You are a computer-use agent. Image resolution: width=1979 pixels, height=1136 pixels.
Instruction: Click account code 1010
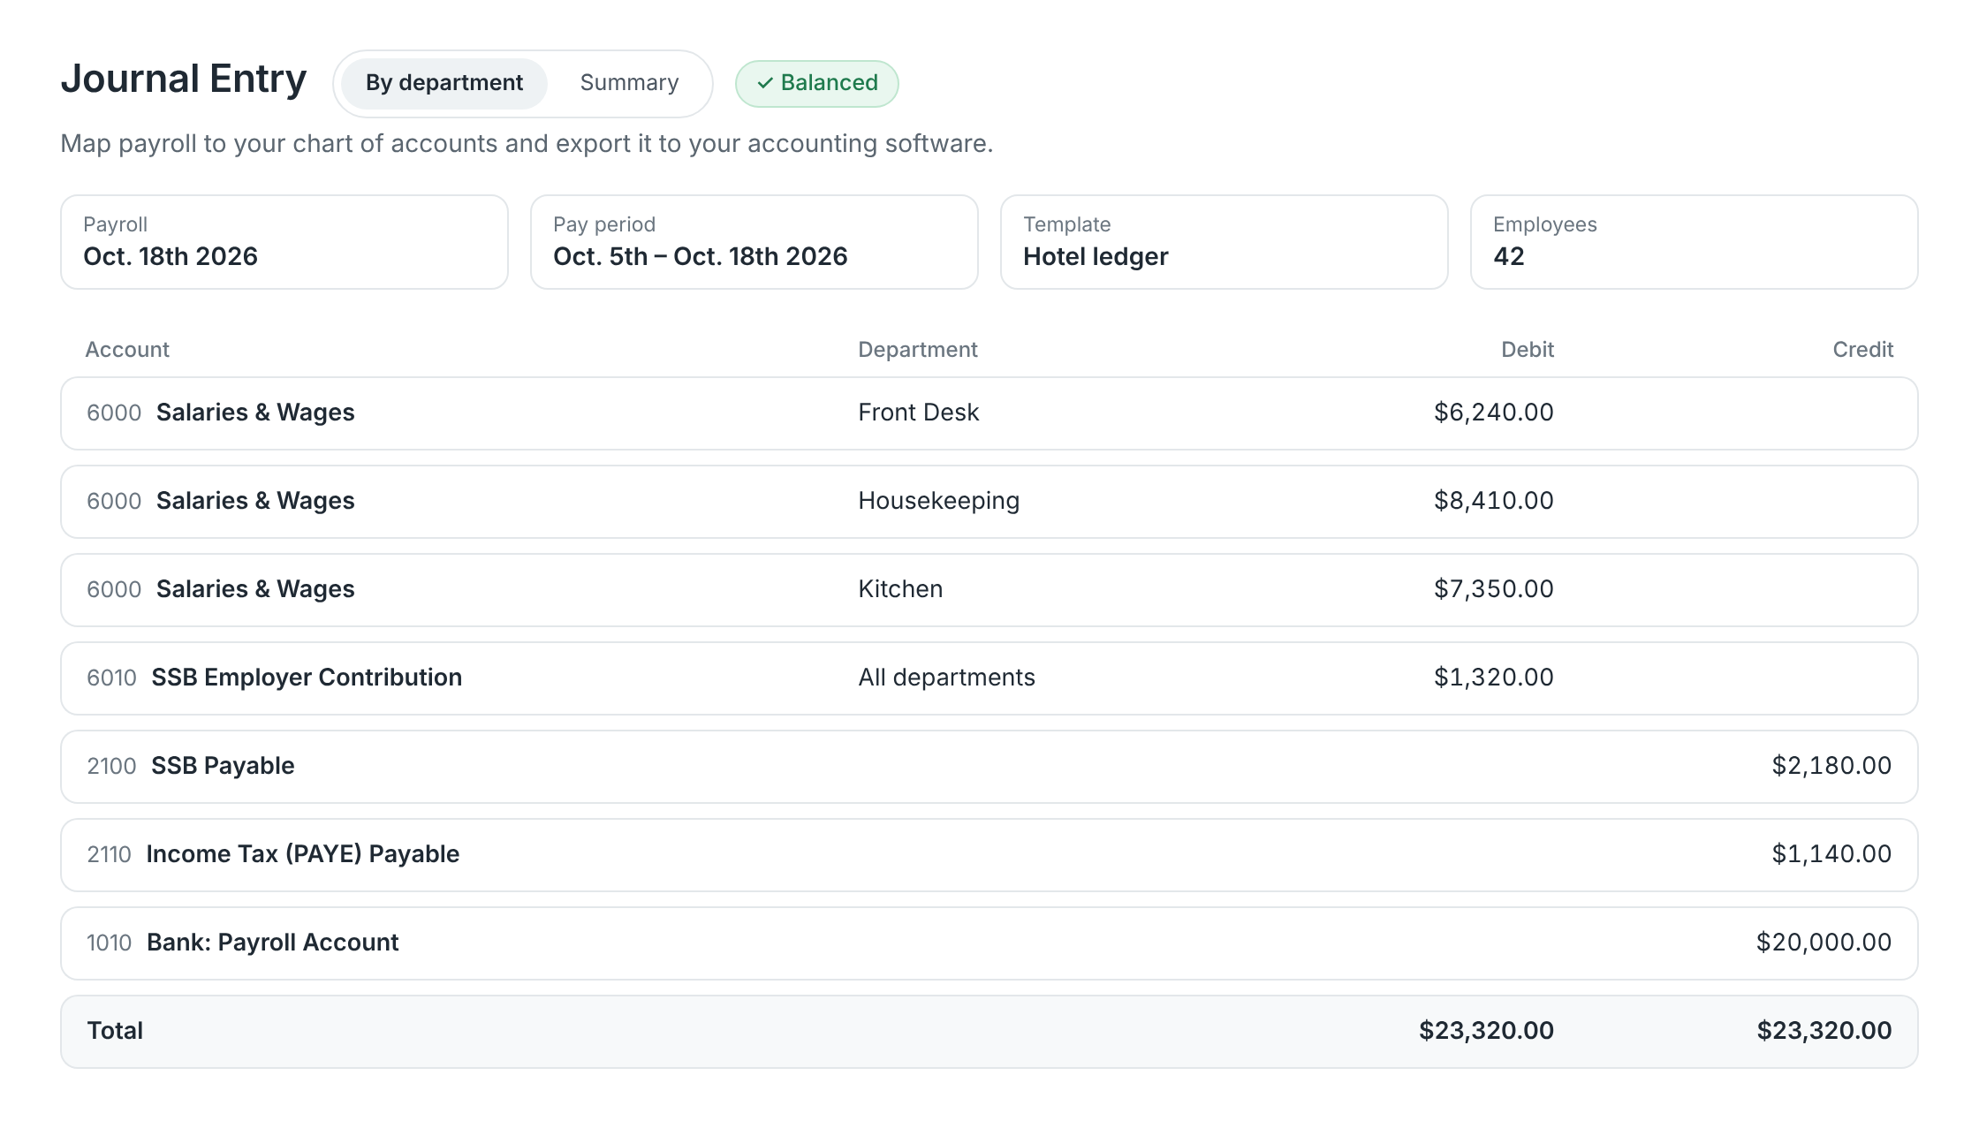pos(109,943)
